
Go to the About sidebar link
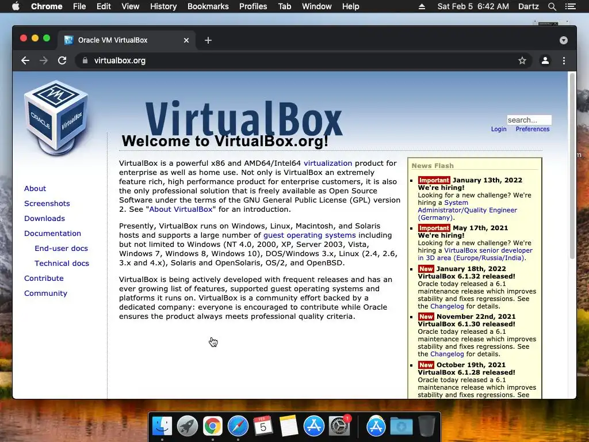tap(35, 188)
